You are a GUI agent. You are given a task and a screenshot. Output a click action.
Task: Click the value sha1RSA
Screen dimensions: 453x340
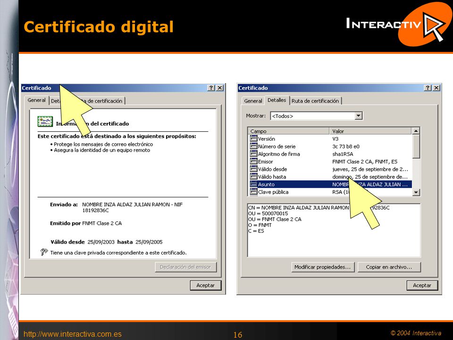(343, 154)
